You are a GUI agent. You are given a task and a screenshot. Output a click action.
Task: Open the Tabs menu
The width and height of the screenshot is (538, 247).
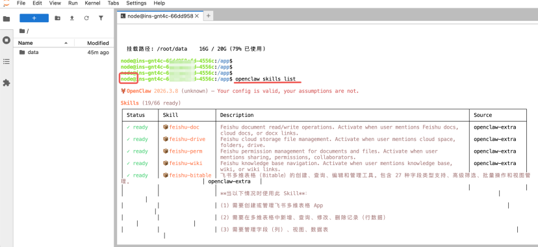coord(113,3)
